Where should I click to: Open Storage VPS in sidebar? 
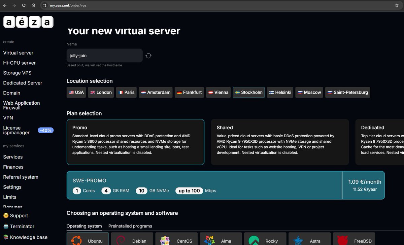point(17,73)
